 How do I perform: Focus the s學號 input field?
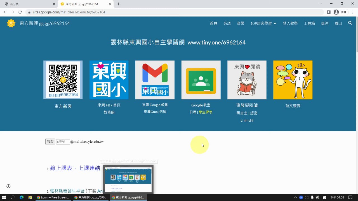point(63,142)
